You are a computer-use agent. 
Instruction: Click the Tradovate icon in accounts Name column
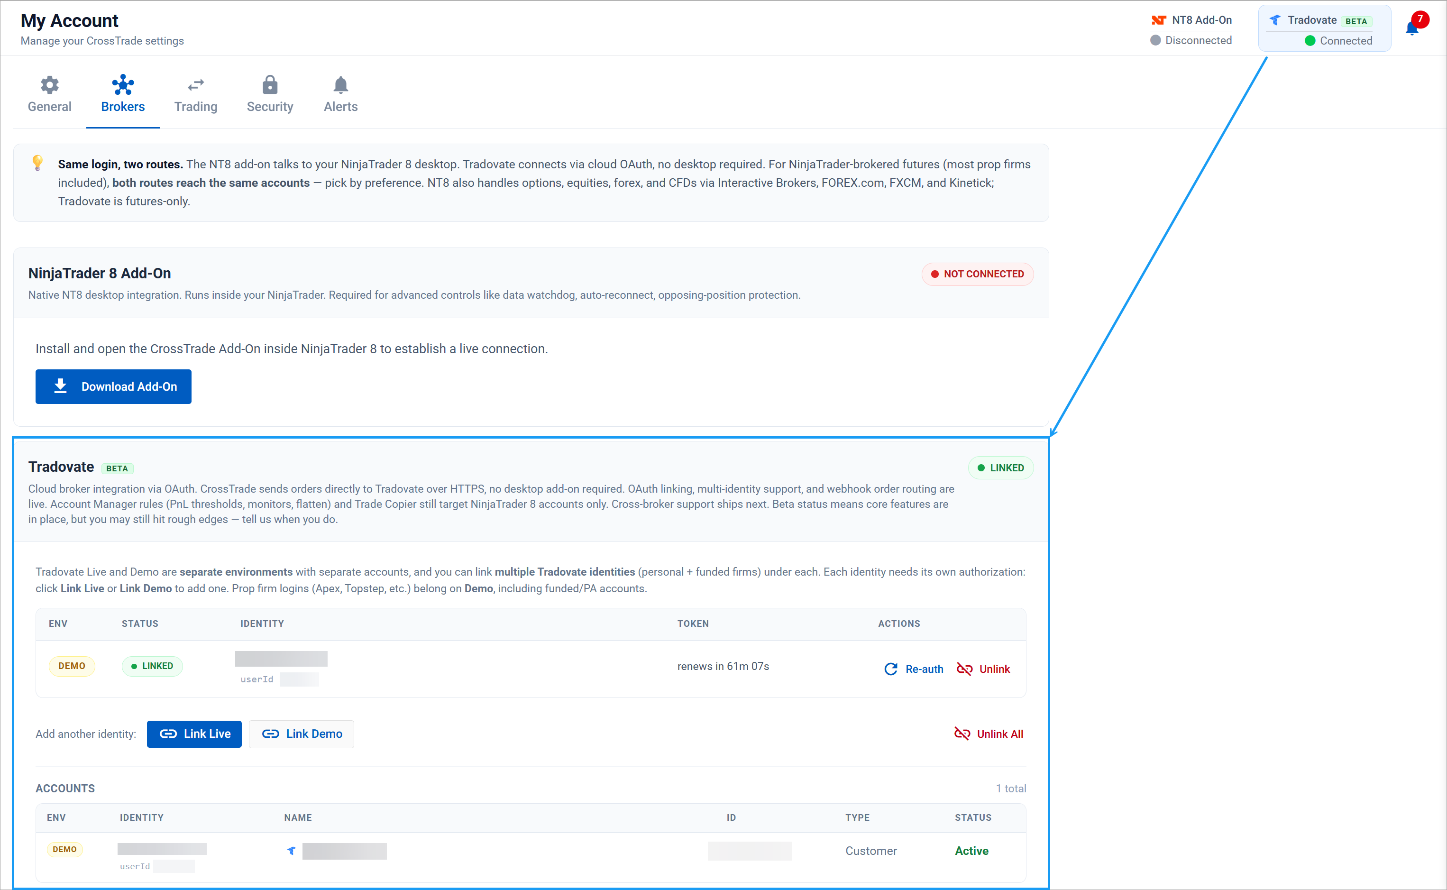click(292, 851)
